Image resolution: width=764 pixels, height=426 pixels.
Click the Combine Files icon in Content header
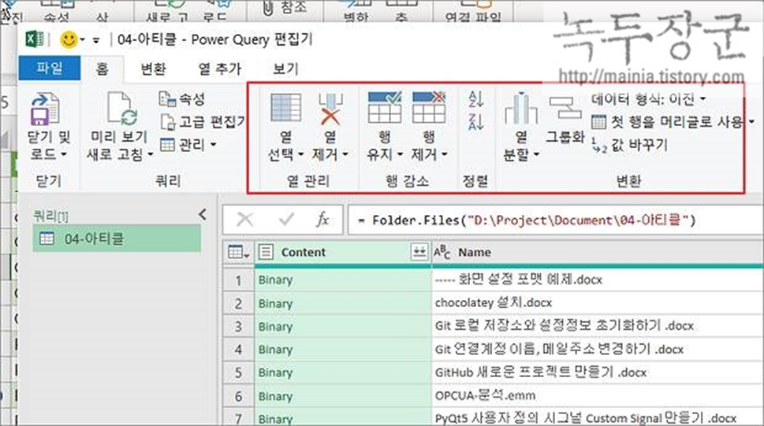[x=419, y=252]
